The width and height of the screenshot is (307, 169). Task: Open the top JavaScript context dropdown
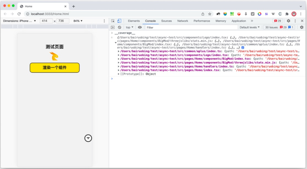(x=129, y=27)
